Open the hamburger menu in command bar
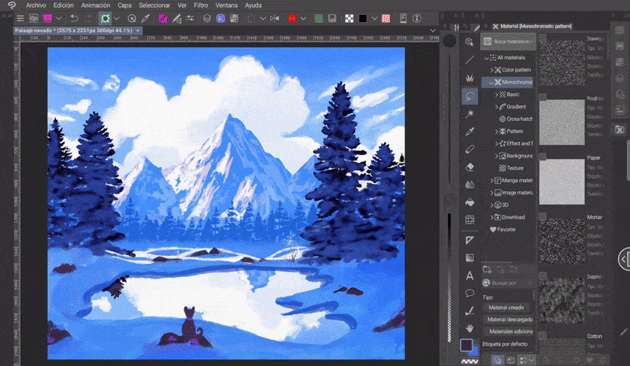Screen dimensions: 630x366 point(20,18)
